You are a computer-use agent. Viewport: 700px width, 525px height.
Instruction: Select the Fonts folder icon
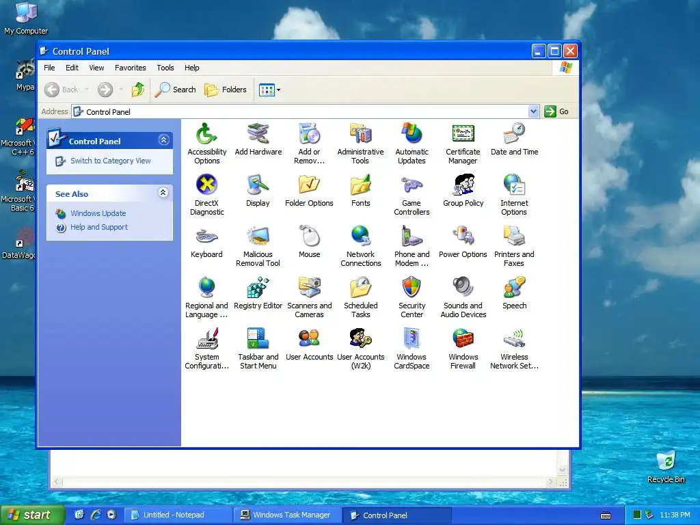[360, 190]
